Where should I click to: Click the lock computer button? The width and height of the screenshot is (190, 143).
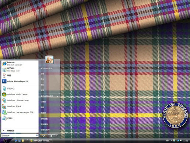coord(51,136)
